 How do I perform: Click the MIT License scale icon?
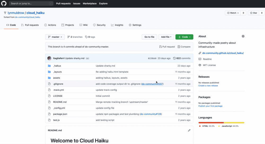pyautogui.click(x=200, y=65)
